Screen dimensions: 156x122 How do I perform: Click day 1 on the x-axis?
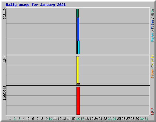coord(10,119)
